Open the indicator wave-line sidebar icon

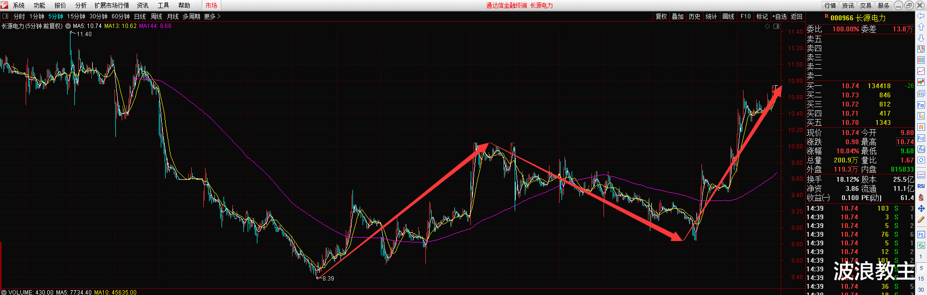pos(921,174)
